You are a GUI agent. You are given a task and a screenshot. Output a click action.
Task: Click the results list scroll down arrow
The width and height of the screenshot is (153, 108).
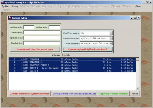(137, 88)
